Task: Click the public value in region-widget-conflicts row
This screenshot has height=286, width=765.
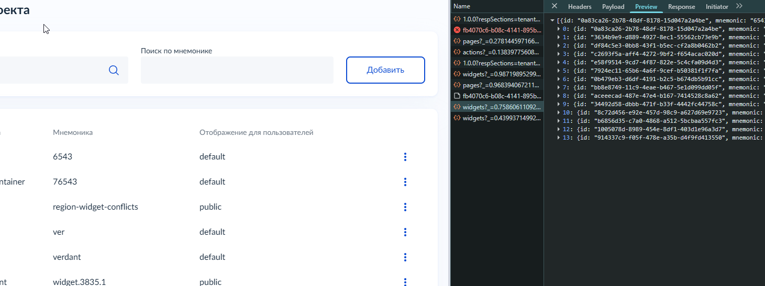Action: pyautogui.click(x=210, y=207)
